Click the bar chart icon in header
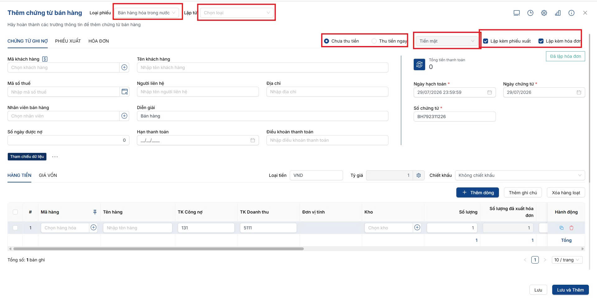The height and width of the screenshot is (299, 597). (557, 13)
